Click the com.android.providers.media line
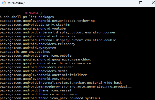 click(34, 71)
